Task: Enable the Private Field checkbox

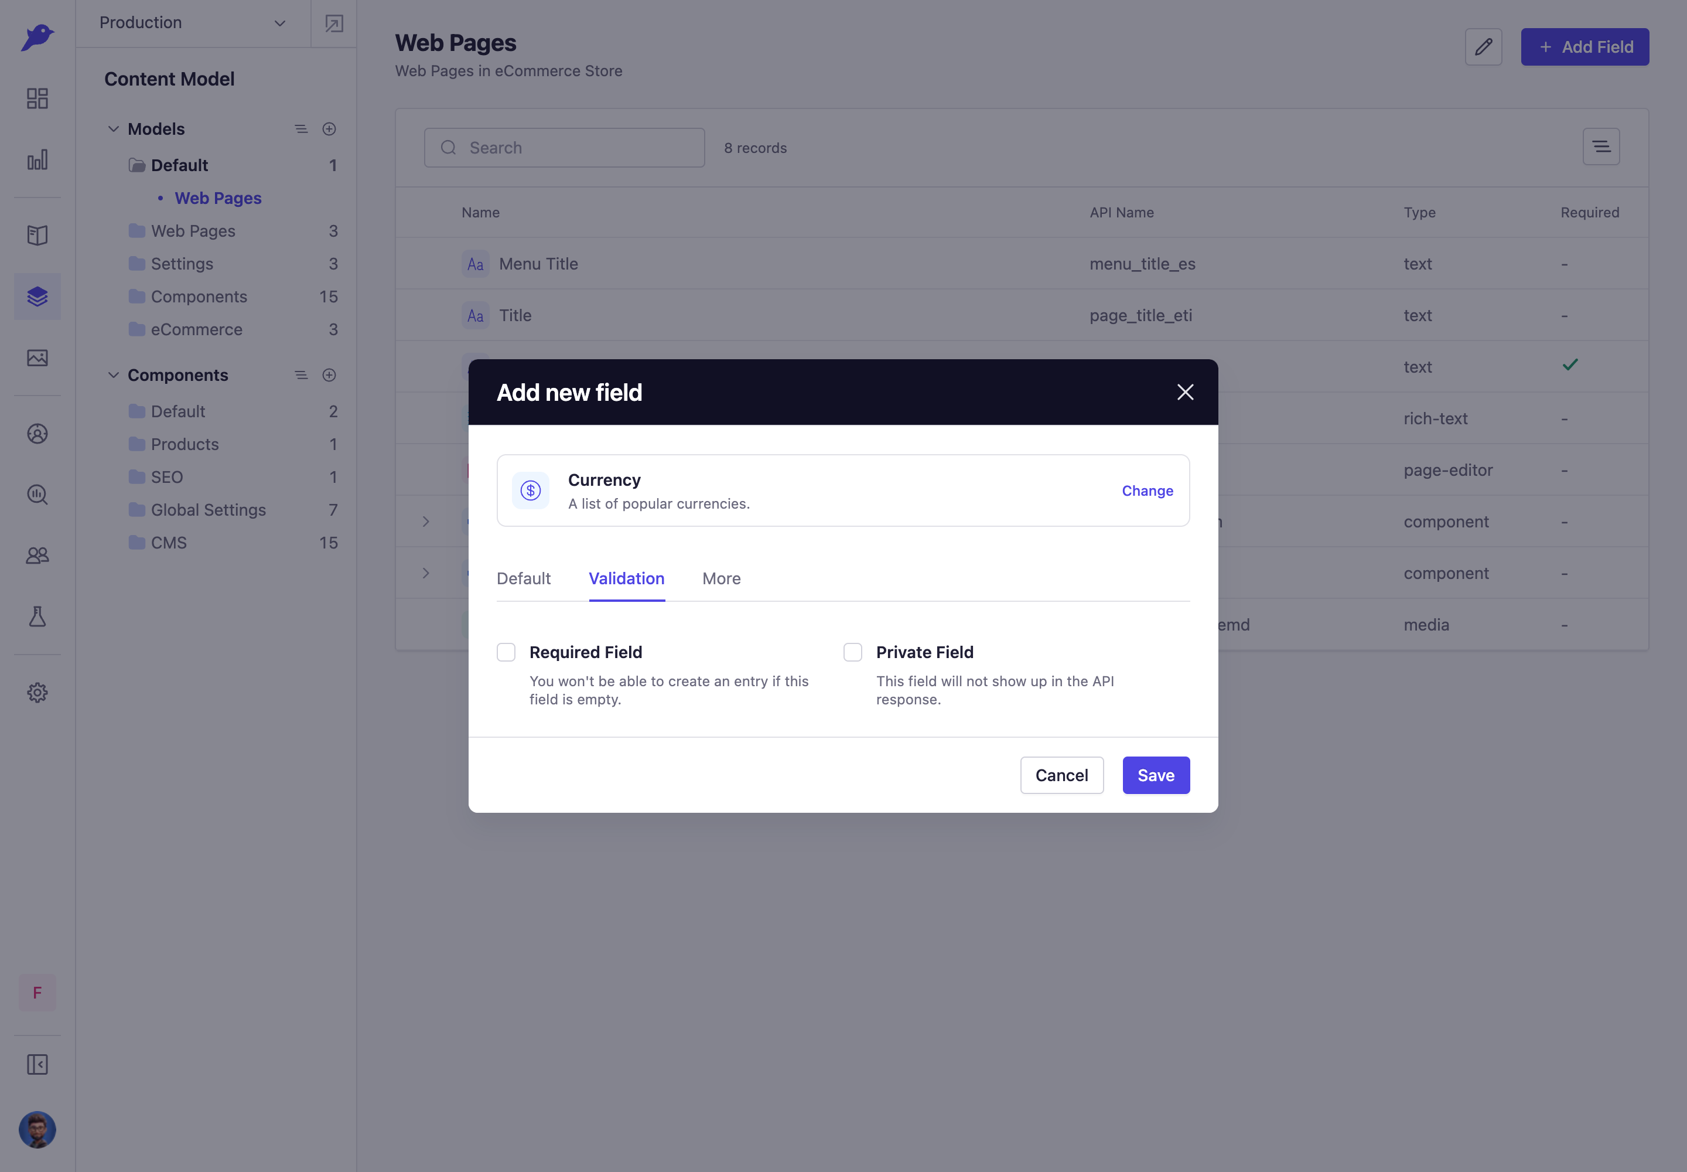Action: [x=852, y=652]
